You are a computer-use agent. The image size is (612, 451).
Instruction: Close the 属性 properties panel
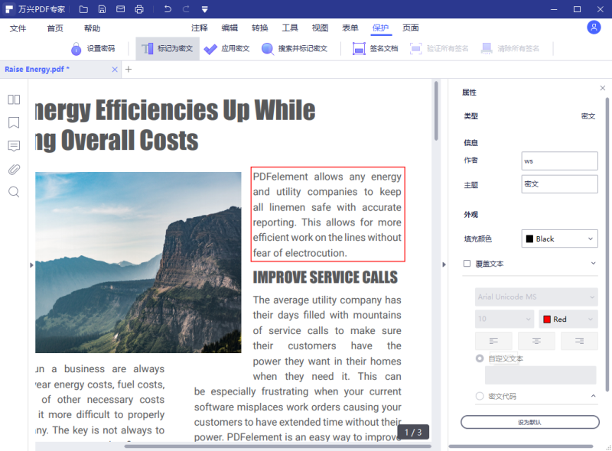[x=603, y=88]
